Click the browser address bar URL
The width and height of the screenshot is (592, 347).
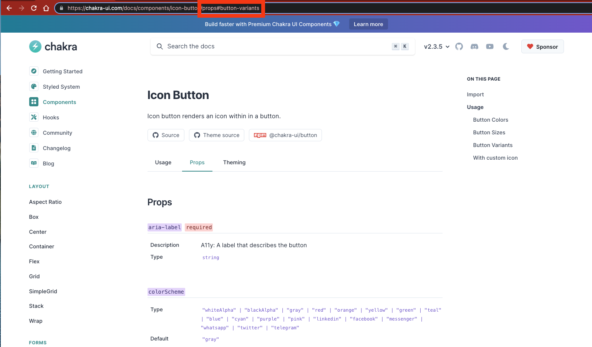[163, 8]
